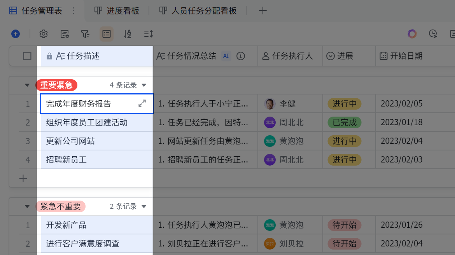This screenshot has height=255, width=455.
Task: Collapse the 紧急不重要 group
Action: pos(27,206)
